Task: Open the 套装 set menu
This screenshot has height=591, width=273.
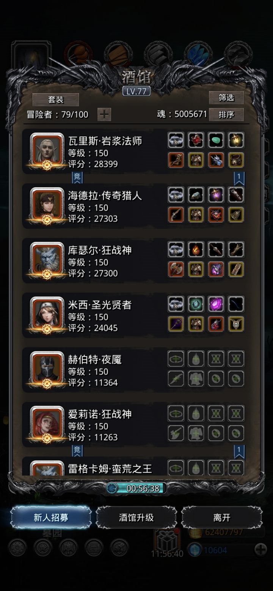Action: click(x=55, y=100)
